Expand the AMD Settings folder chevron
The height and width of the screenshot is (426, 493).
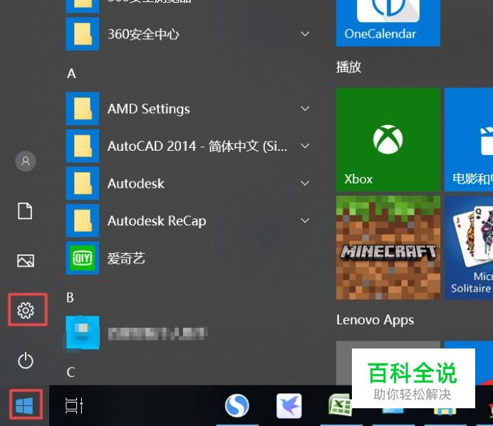click(x=305, y=109)
